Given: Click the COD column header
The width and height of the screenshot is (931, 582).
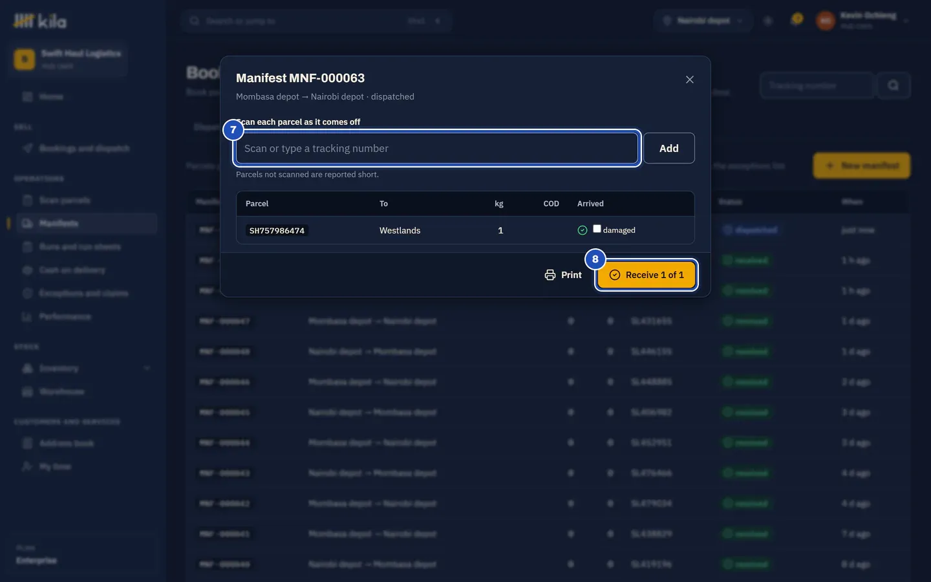Looking at the screenshot, I should pyautogui.click(x=551, y=204).
